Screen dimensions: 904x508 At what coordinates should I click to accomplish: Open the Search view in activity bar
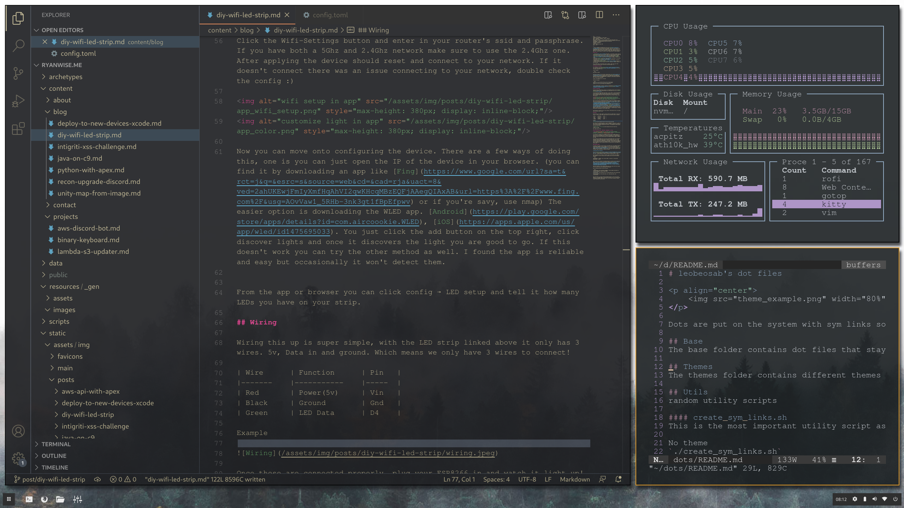[18, 46]
